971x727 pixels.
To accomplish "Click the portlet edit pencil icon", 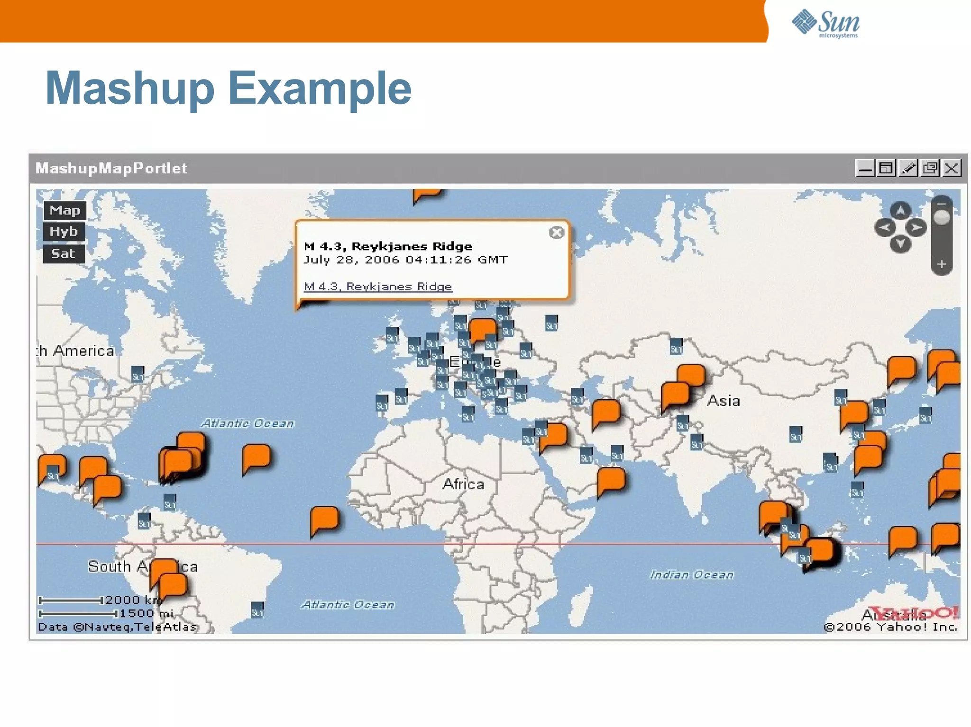I will 908,168.
